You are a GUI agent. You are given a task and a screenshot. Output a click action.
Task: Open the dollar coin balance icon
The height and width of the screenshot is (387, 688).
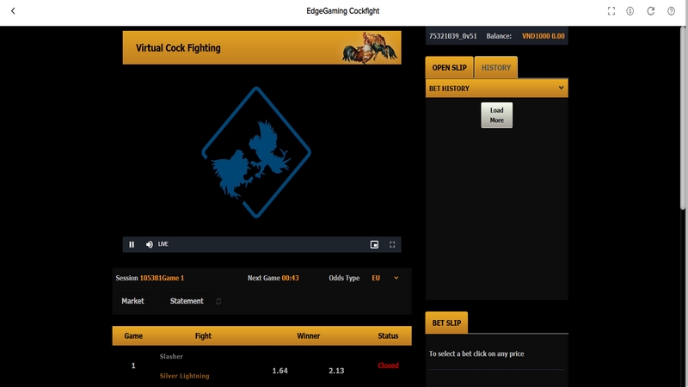point(630,11)
